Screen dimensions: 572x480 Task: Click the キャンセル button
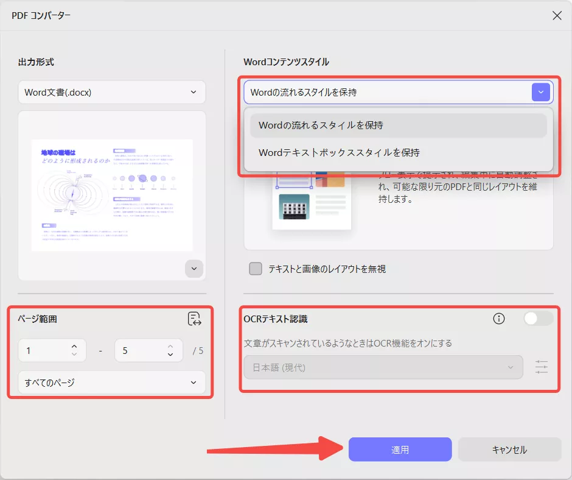[509, 450]
